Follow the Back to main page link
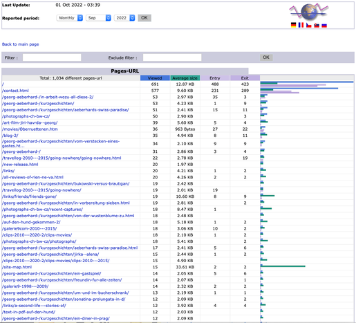356x323 pixels. pyautogui.click(x=21, y=44)
